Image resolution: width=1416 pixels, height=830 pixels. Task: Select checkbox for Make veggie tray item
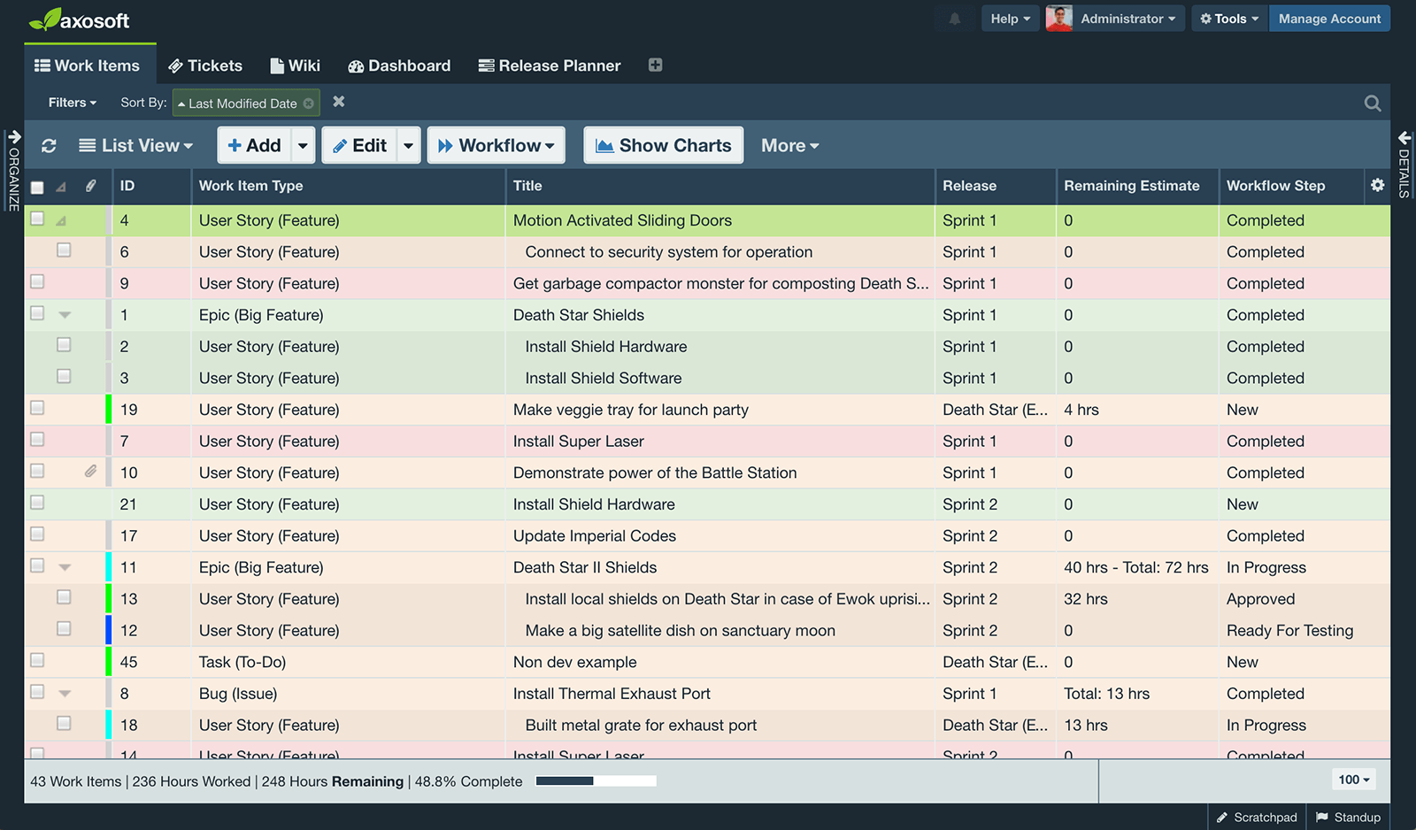coord(37,408)
